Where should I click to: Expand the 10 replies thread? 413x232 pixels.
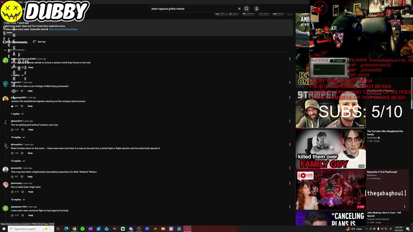[x=18, y=199]
